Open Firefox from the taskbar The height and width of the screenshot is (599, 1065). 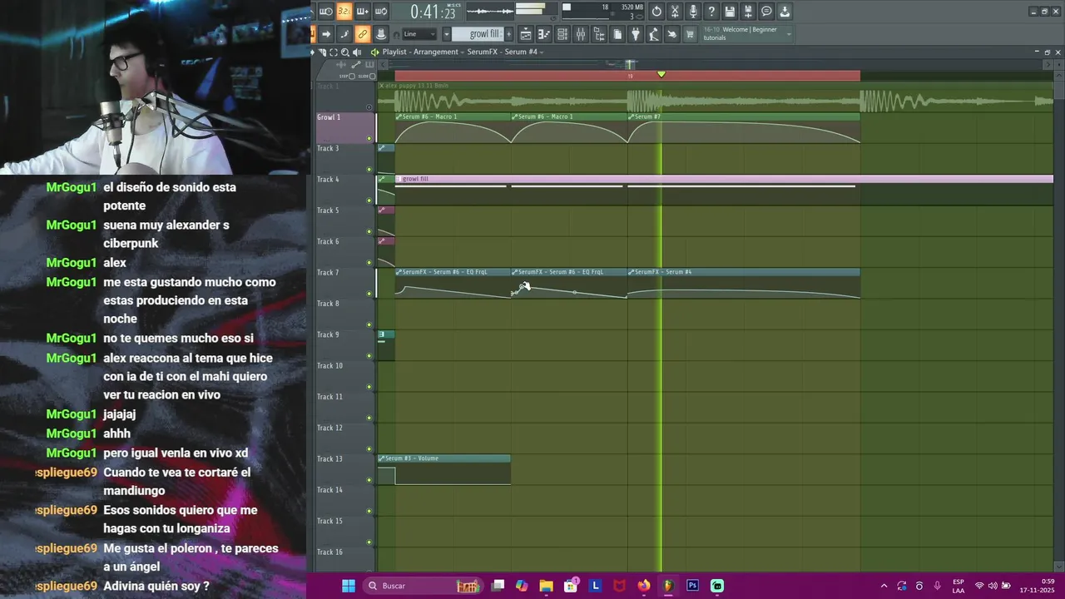click(644, 586)
